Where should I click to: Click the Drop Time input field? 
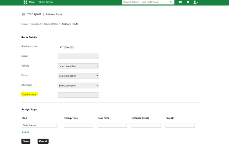(x=112, y=125)
